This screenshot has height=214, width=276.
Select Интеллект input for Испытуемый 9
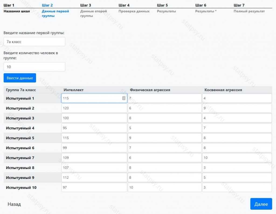pyautogui.click(x=94, y=178)
